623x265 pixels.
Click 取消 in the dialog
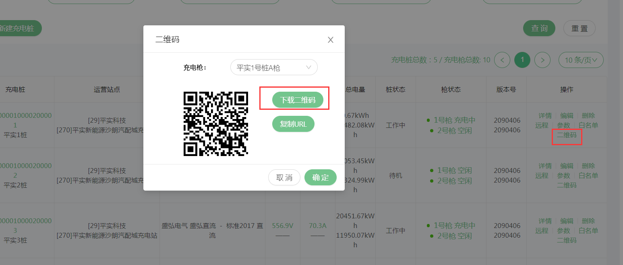click(x=284, y=177)
